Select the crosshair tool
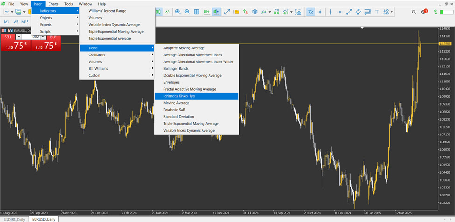The width and height of the screenshot is (455, 222). [x=320, y=12]
